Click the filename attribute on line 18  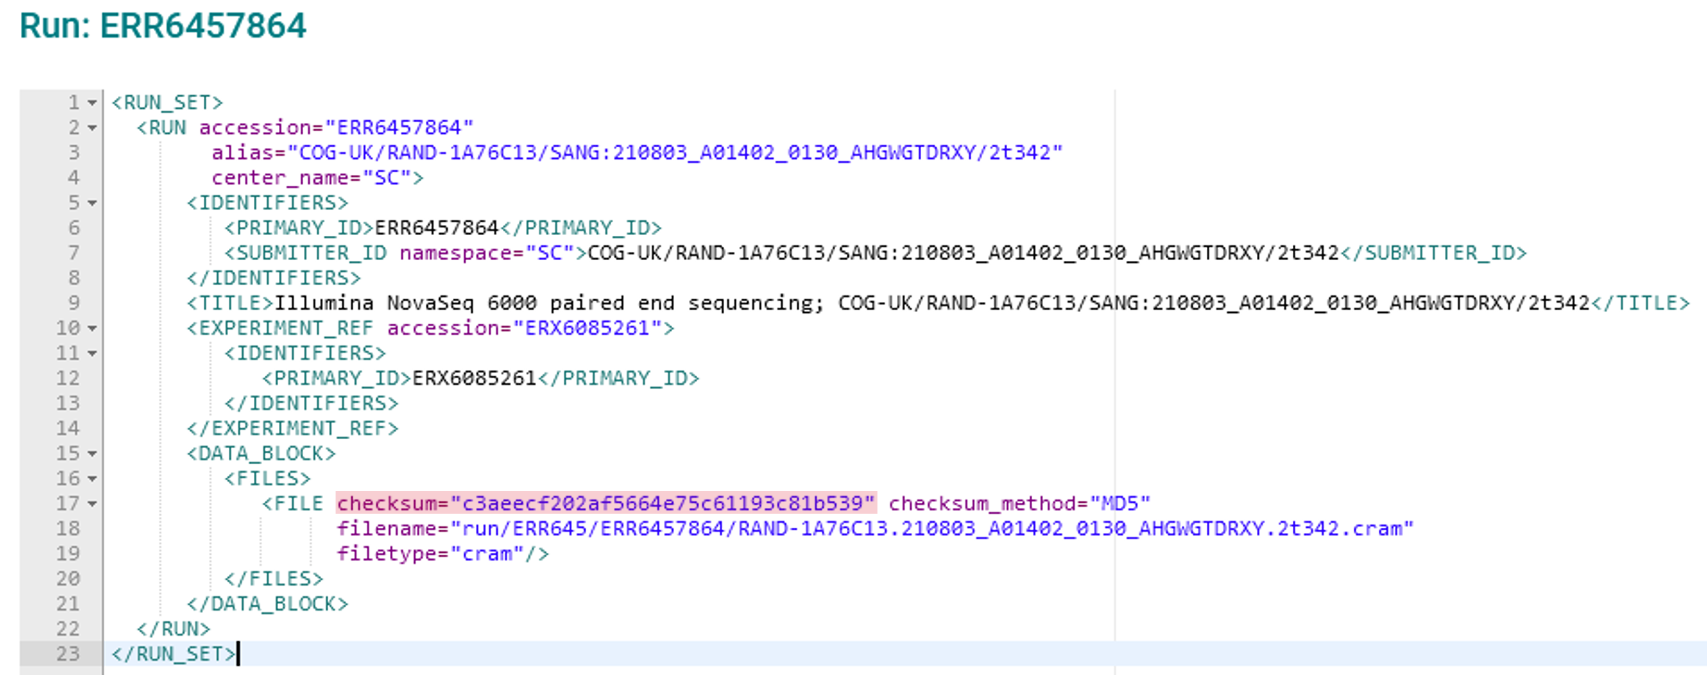(x=875, y=529)
